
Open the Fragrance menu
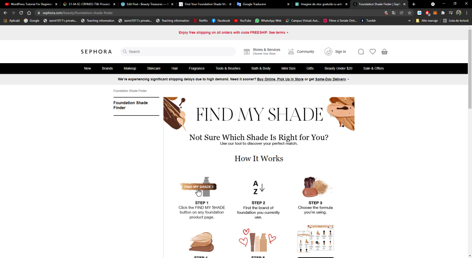(196, 69)
